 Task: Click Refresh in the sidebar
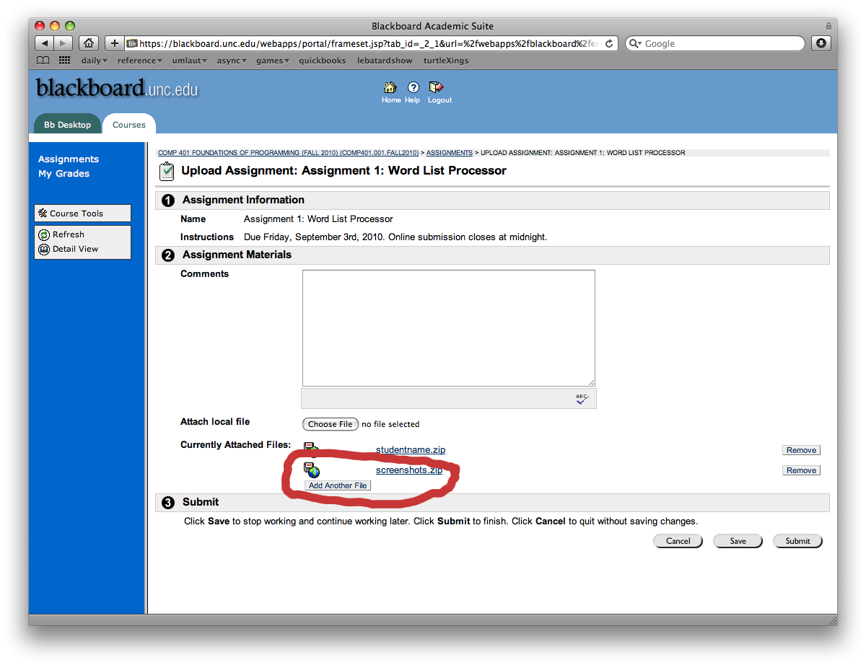click(69, 234)
